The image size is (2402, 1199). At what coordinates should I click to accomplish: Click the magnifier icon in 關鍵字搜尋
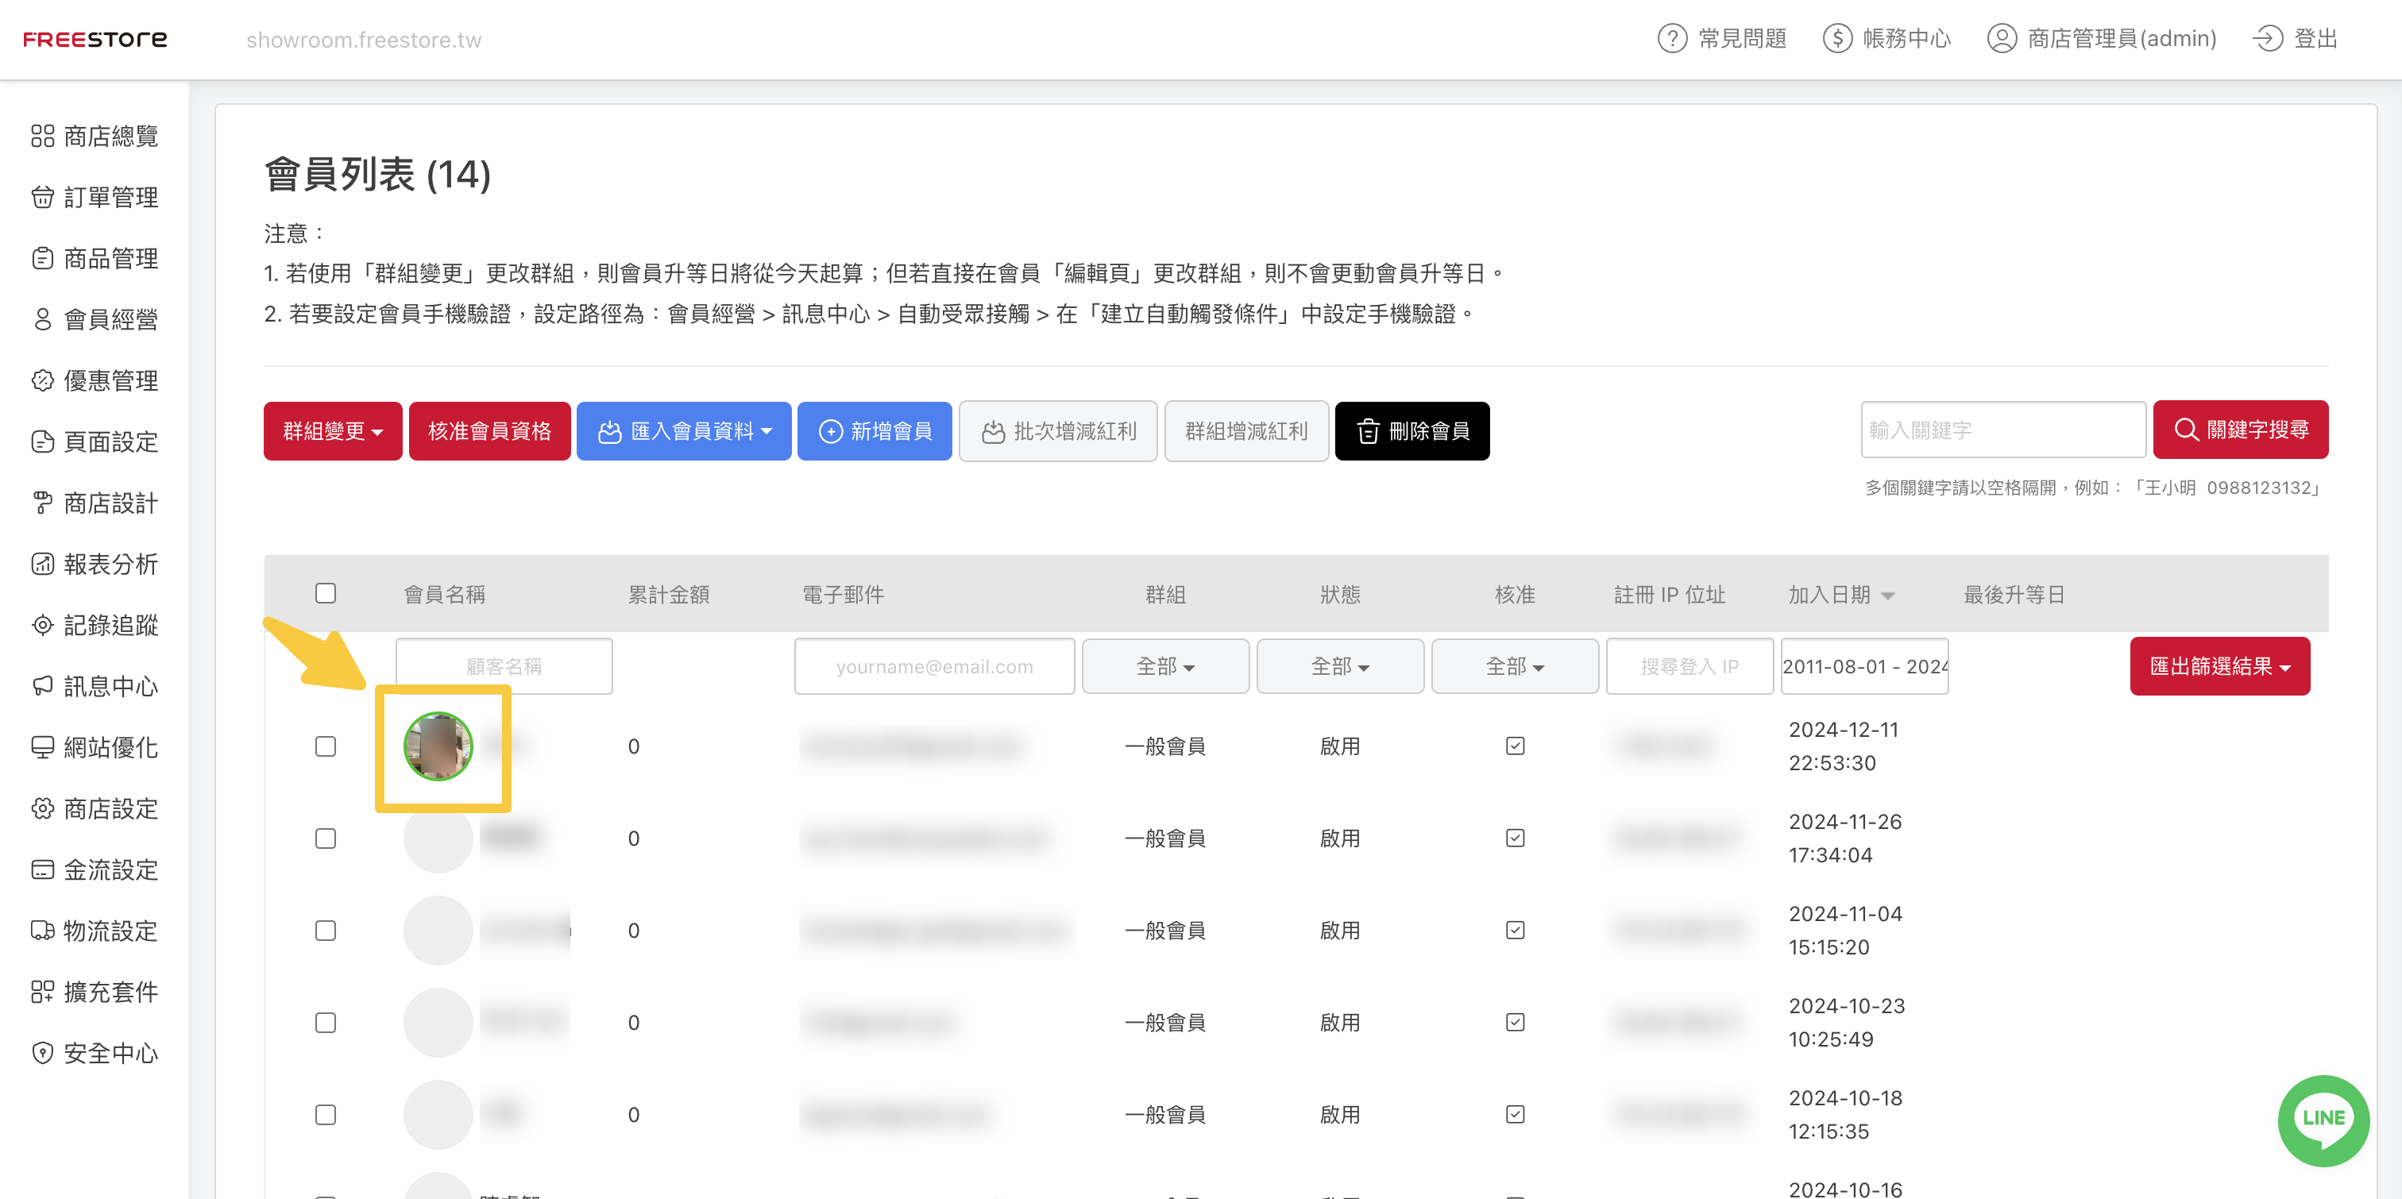point(2186,430)
